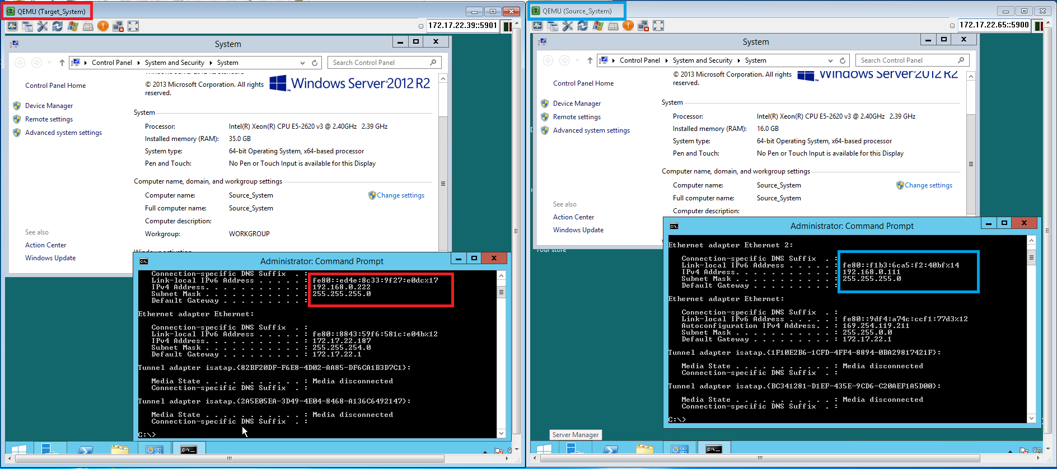Click the orange exclamation icon in Source_System toolbar
Viewport: 1057px width, 469px height.
[x=628, y=26]
